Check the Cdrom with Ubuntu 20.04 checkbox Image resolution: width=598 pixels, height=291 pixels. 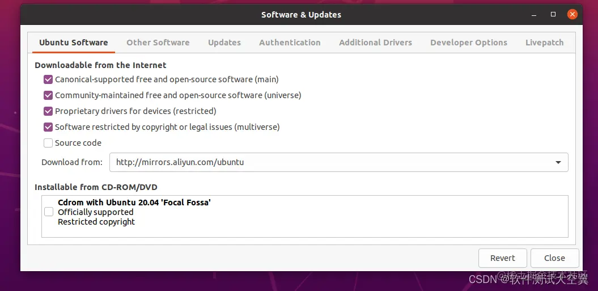tap(49, 212)
